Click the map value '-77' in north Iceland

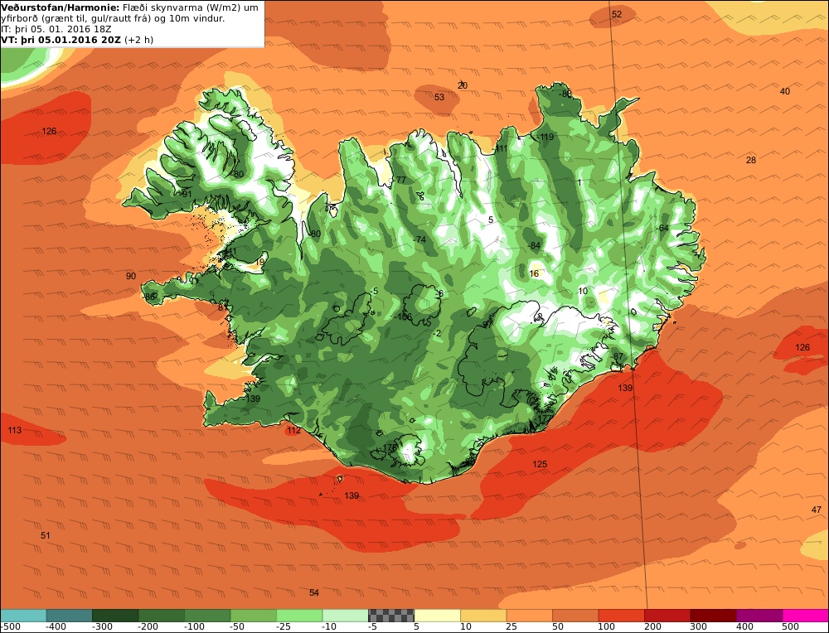coord(400,180)
